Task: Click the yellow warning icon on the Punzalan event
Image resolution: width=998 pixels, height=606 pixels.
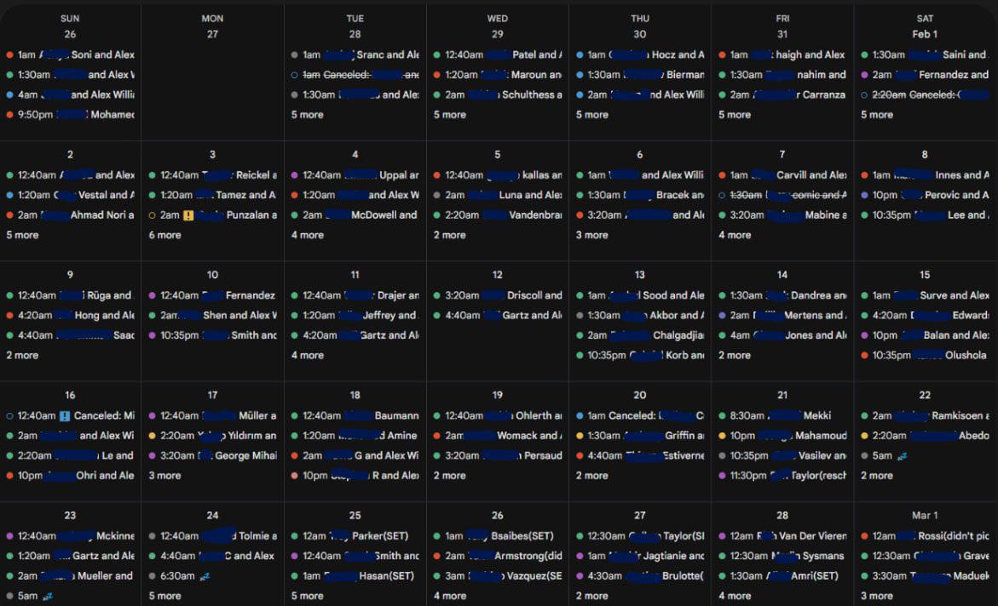Action: pos(188,215)
